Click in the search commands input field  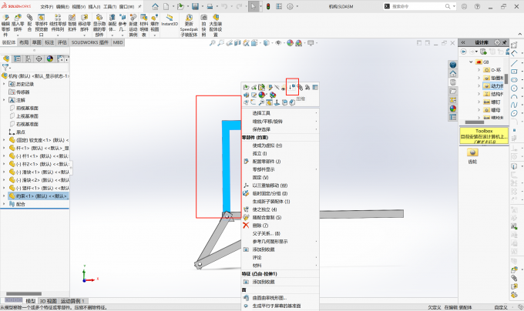[417, 6]
